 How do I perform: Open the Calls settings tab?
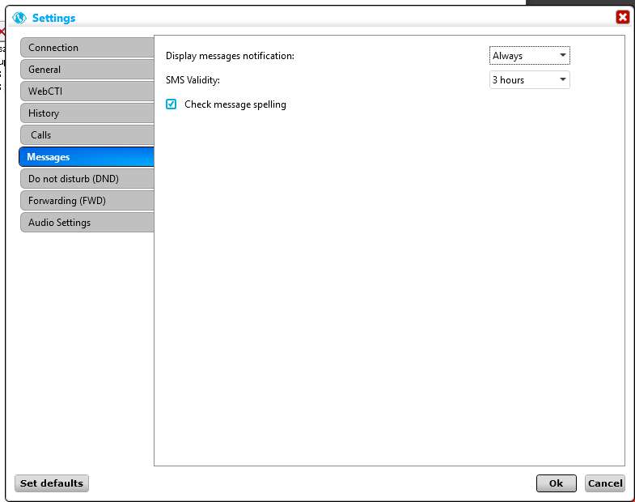[87, 135]
